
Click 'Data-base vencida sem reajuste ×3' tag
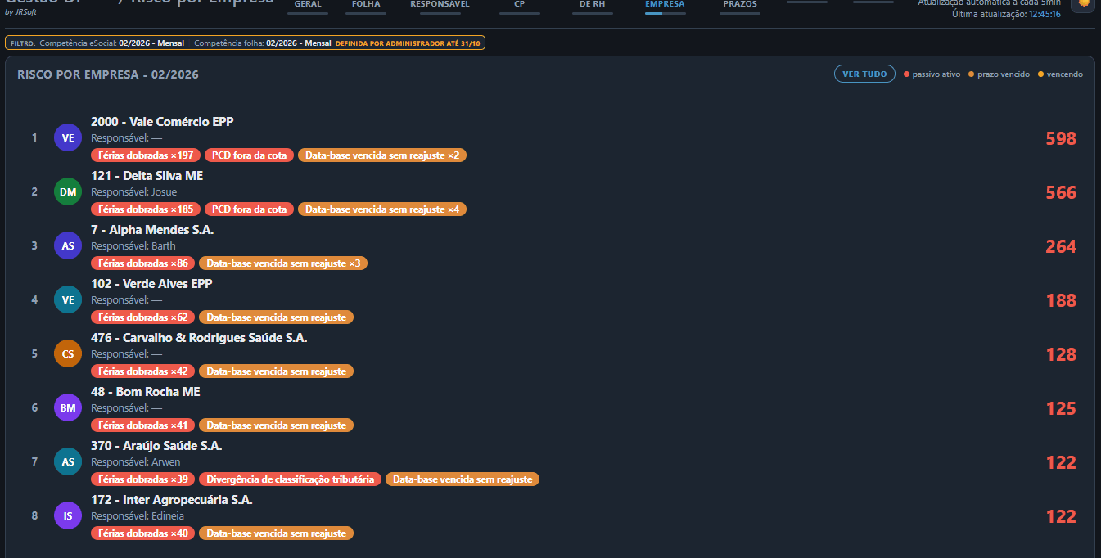pos(283,263)
